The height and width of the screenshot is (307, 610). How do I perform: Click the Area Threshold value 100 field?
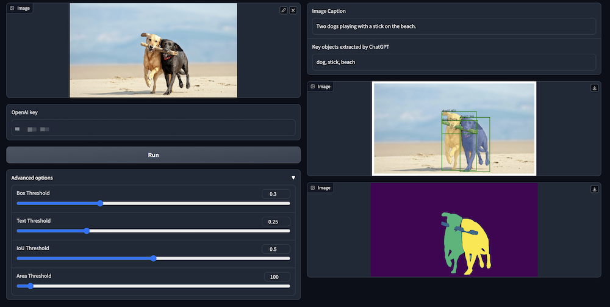(x=277, y=276)
